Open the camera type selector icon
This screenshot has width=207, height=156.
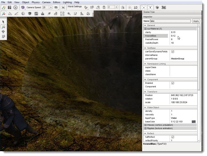point(23,7)
